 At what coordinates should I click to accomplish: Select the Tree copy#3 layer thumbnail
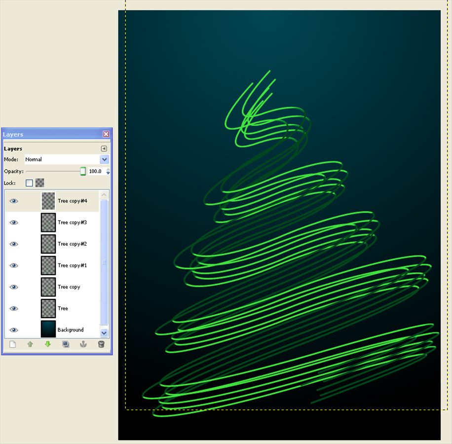pos(48,222)
